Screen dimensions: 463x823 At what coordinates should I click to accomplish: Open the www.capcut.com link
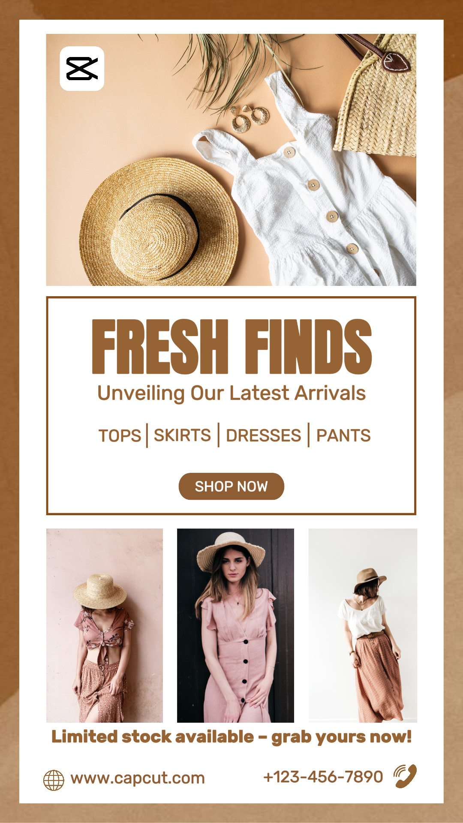138,778
